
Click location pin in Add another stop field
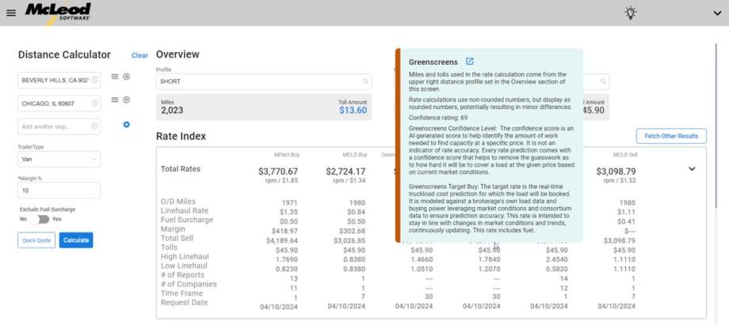94,126
